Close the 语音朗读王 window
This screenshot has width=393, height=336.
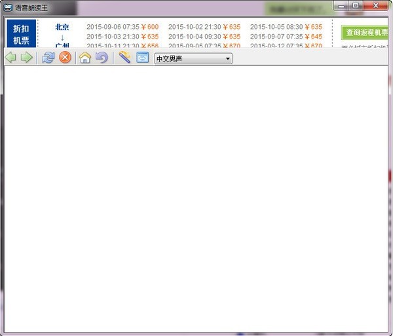click(375, 5)
